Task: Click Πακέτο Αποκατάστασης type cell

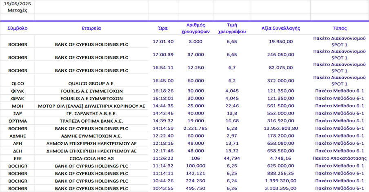Action: click(x=340, y=159)
